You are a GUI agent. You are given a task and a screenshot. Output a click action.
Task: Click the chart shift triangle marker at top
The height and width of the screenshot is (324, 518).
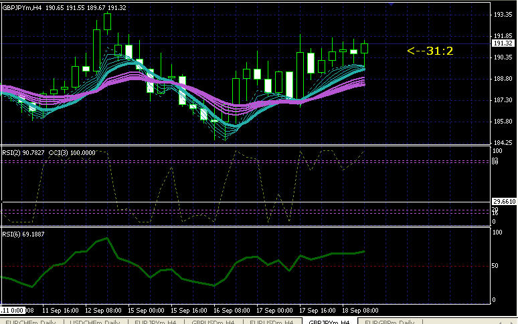coord(391,4)
